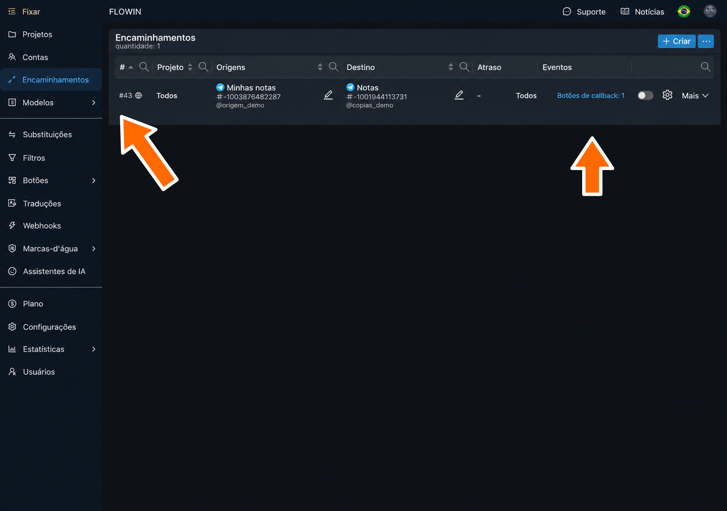Navigate to Filtros in the sidebar
The image size is (727, 511).
[51, 158]
